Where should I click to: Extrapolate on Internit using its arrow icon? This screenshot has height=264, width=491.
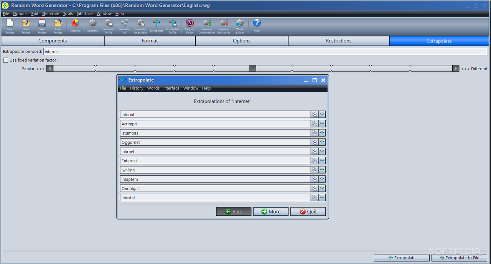(322, 114)
